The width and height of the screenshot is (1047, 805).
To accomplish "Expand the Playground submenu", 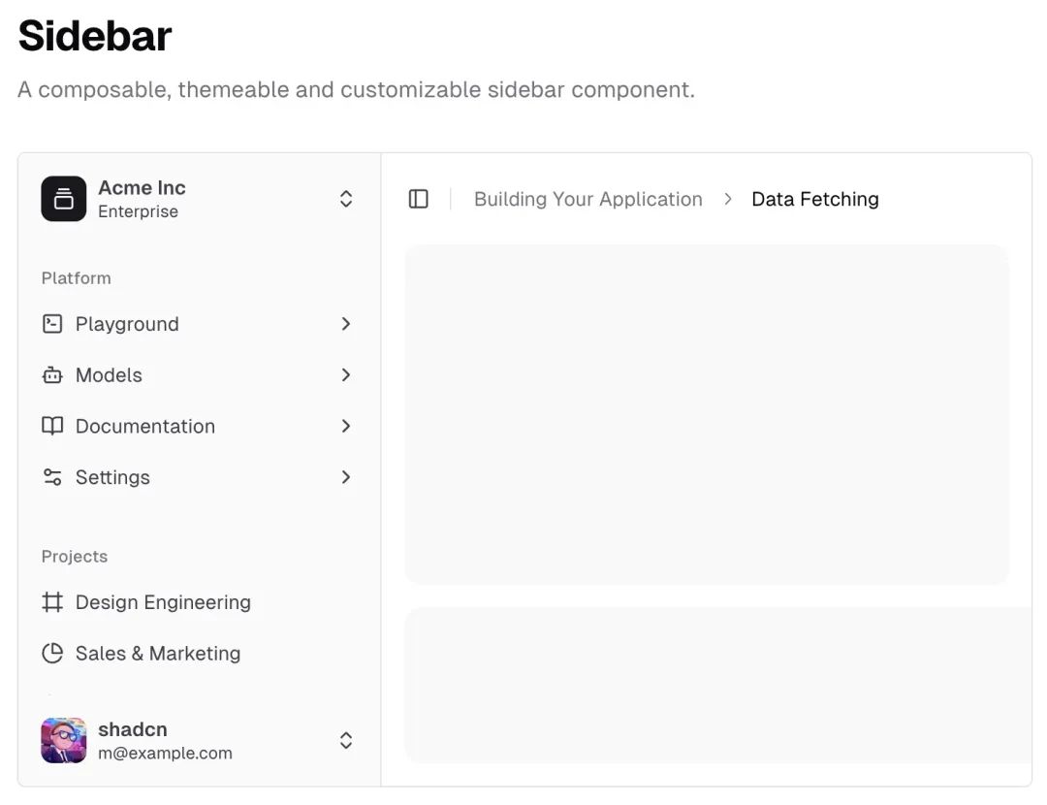I will click(346, 324).
